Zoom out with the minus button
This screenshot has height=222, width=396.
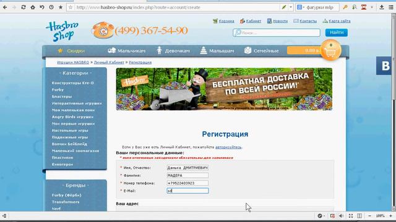(370, 216)
